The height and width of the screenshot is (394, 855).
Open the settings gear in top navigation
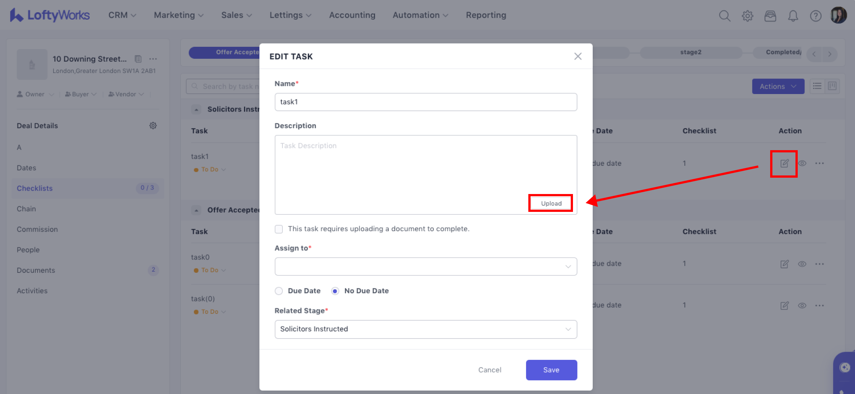coord(747,16)
